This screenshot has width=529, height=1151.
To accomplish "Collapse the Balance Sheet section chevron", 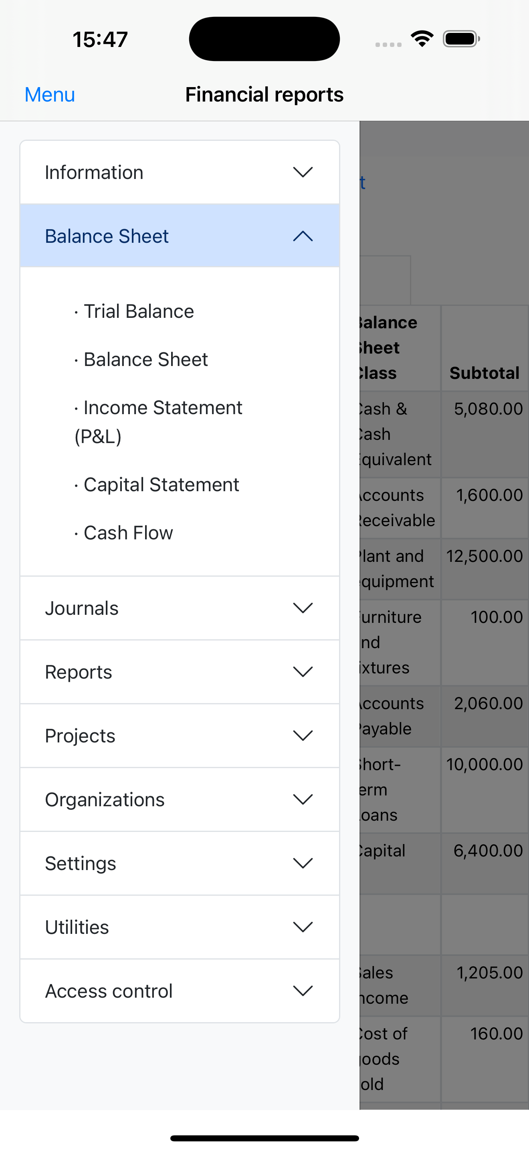I will (x=303, y=236).
